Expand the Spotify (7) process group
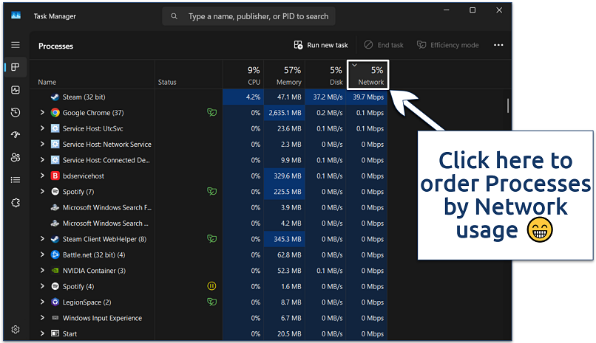 coord(42,192)
